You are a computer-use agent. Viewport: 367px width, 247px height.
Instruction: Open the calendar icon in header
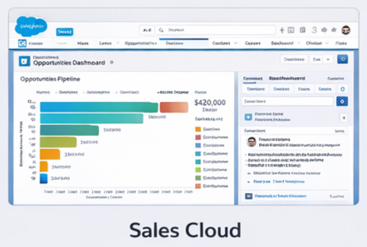303,30
